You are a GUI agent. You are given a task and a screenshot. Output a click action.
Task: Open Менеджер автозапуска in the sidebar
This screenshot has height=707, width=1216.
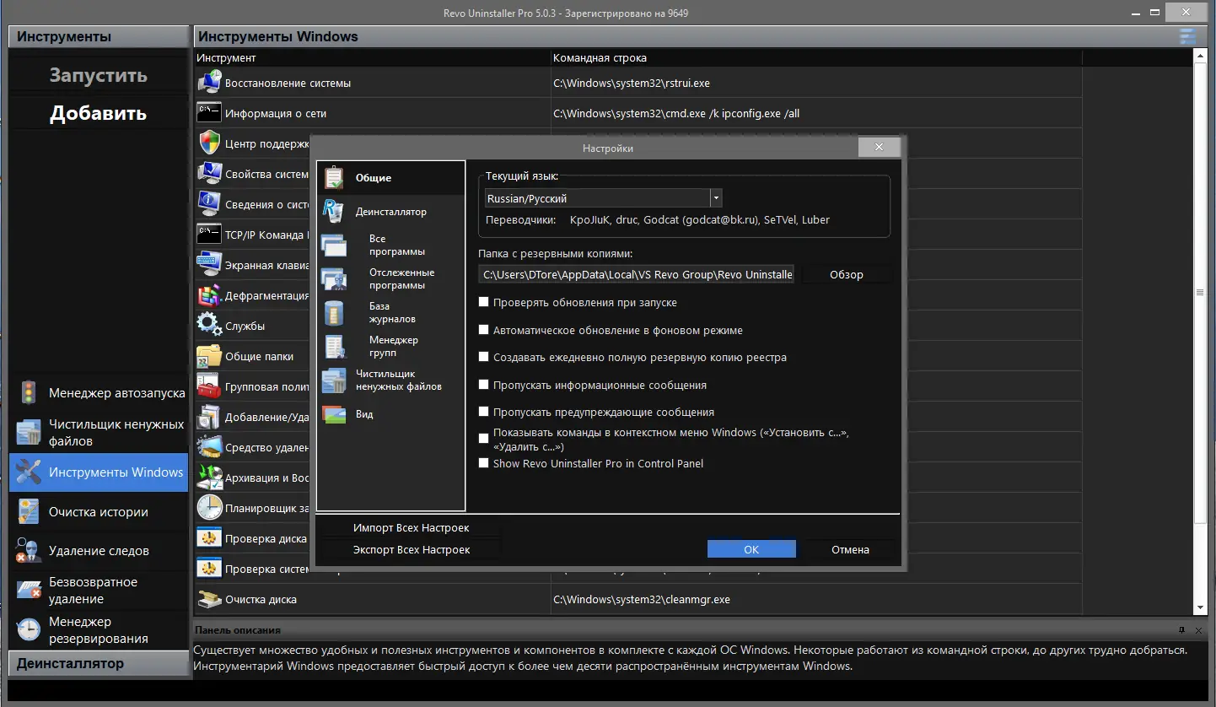99,393
